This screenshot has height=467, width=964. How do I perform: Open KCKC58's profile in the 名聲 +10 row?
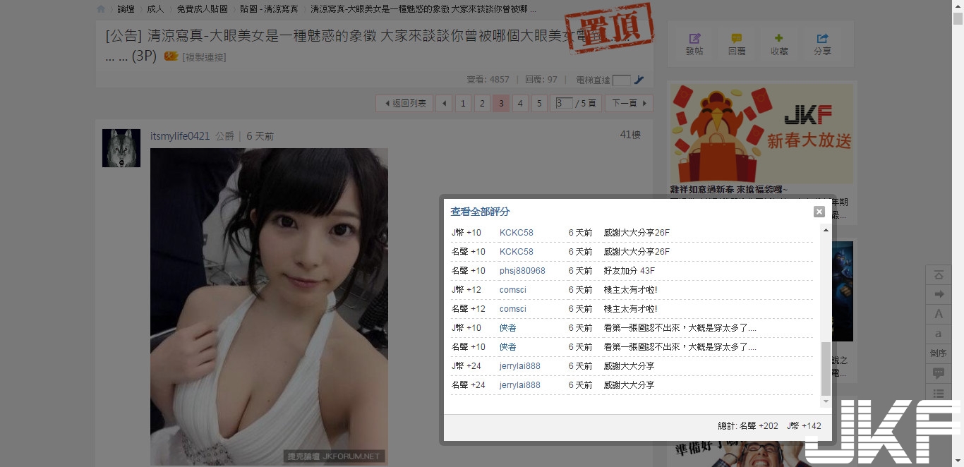[x=517, y=252]
